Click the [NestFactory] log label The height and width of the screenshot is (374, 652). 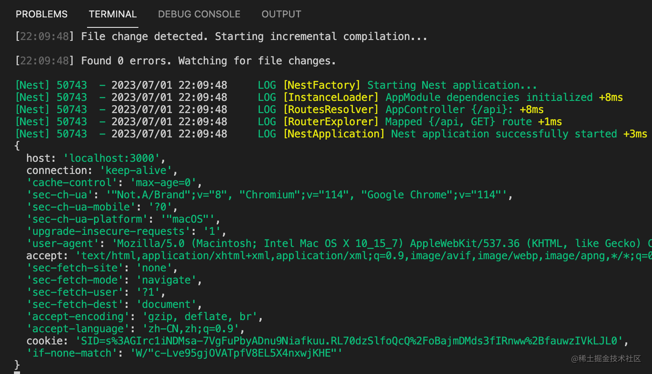322,85
